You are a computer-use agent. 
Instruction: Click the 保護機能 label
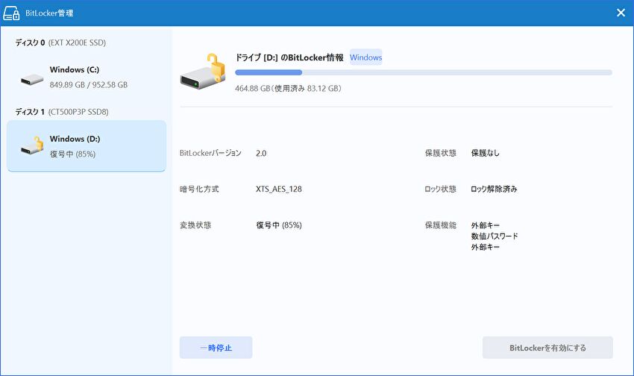pyautogui.click(x=440, y=225)
